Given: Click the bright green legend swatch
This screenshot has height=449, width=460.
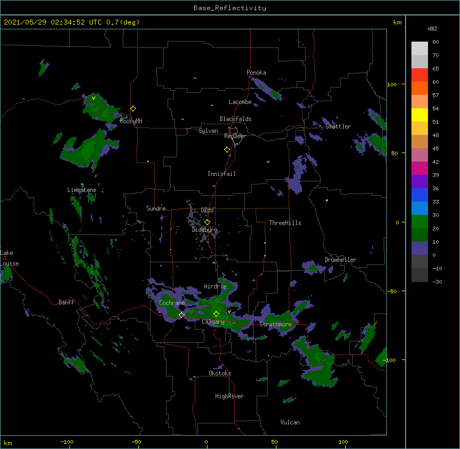Looking at the screenshot, I should [x=419, y=222].
